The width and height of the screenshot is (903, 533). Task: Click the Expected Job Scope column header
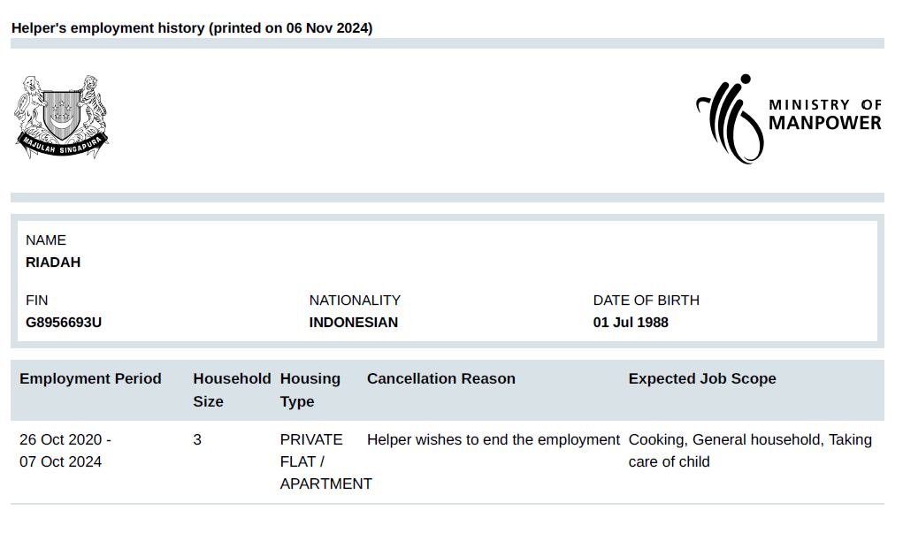point(702,379)
